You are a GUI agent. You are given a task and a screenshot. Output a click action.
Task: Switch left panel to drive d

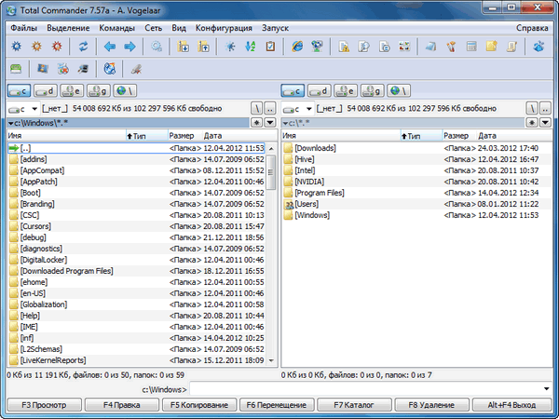(x=45, y=91)
